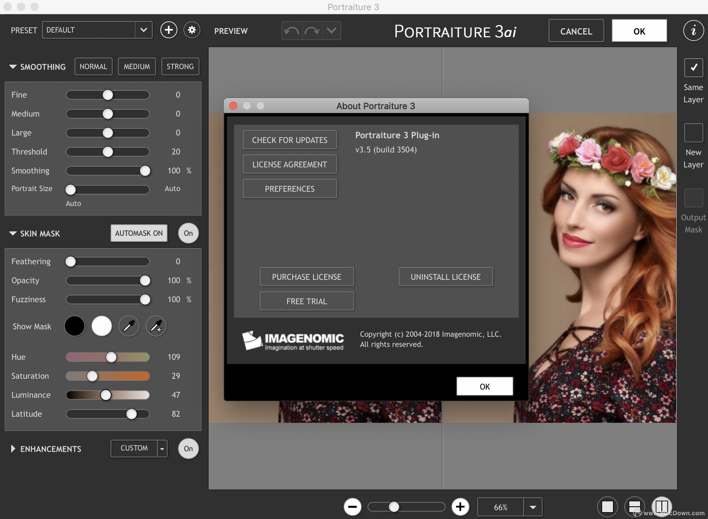Select MEDIUM smoothing preset

[137, 66]
